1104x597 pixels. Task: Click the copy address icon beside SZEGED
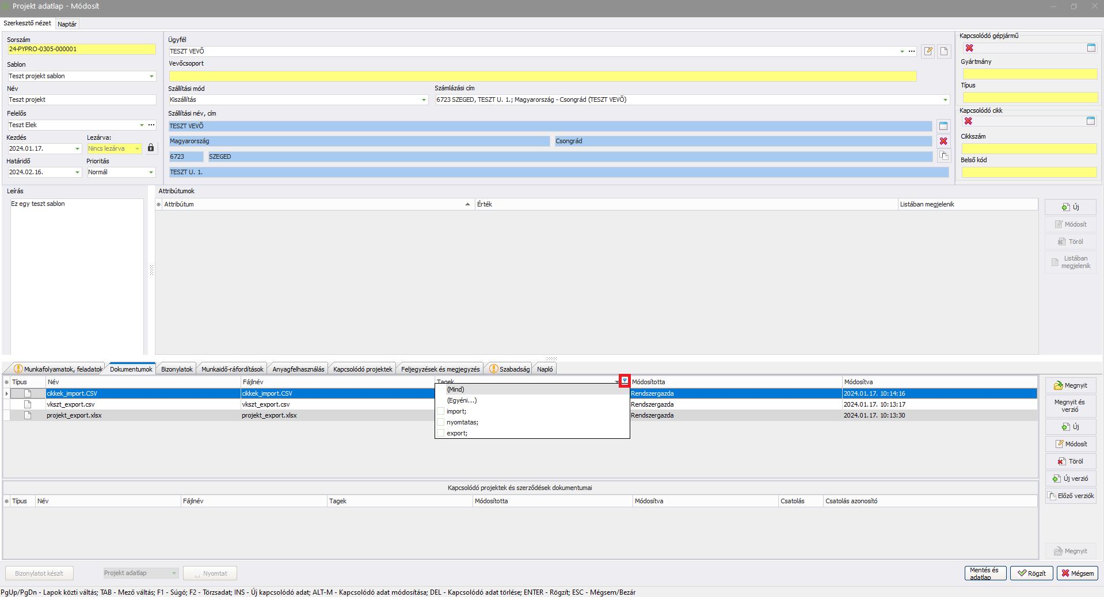pos(943,156)
